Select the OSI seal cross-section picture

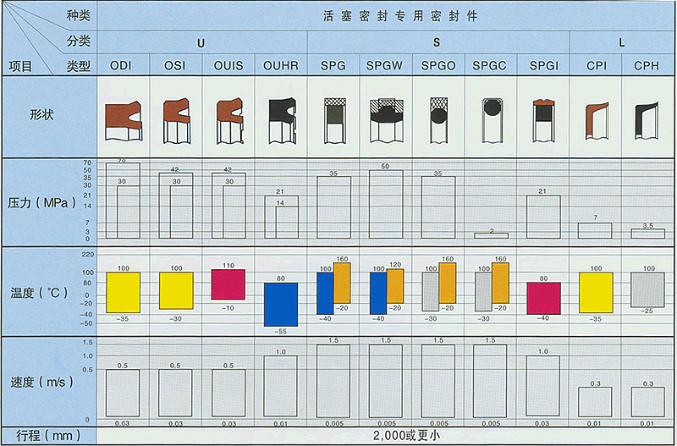[175, 122]
